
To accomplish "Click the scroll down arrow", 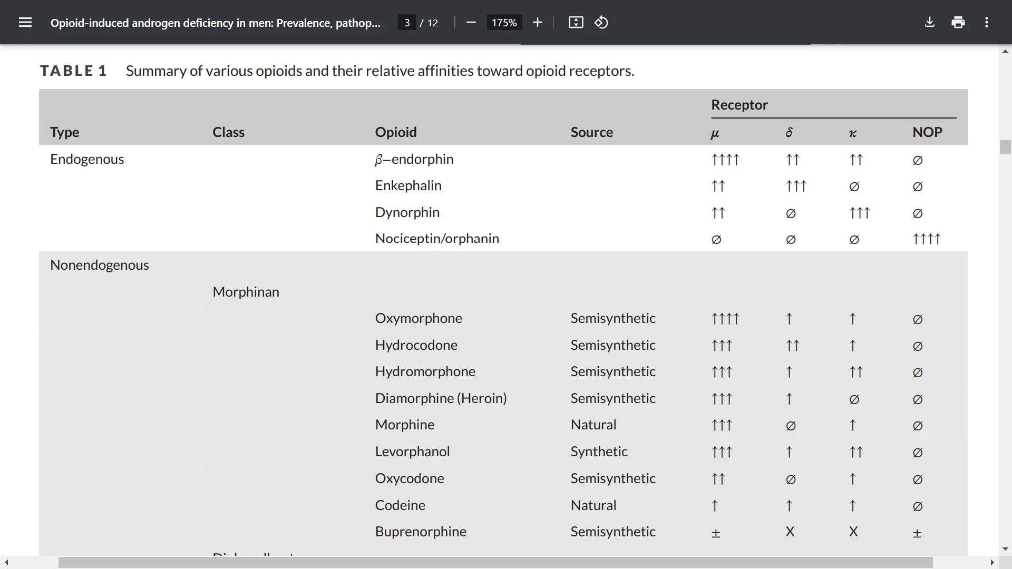I will tap(1005, 549).
